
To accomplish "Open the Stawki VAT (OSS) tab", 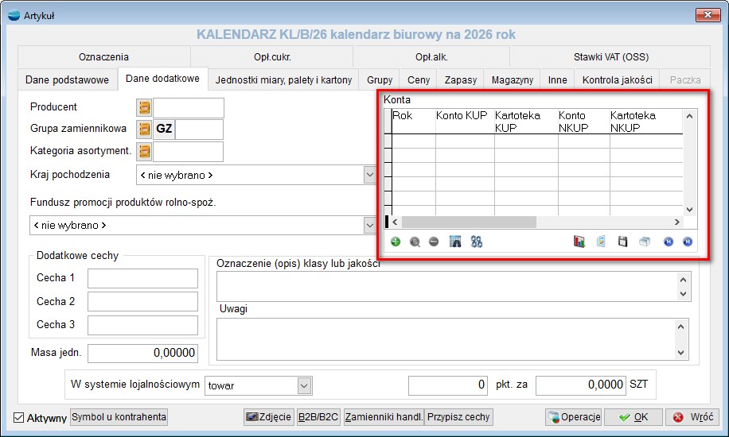I will coord(610,57).
